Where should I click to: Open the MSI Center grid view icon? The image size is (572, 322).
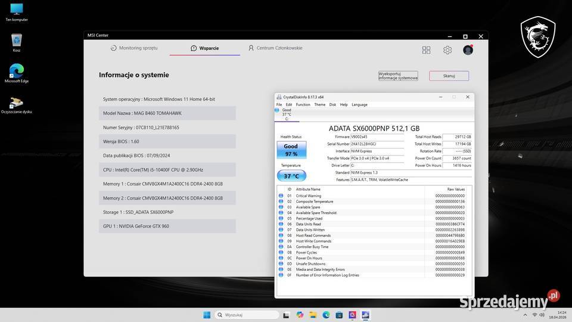coord(426,51)
